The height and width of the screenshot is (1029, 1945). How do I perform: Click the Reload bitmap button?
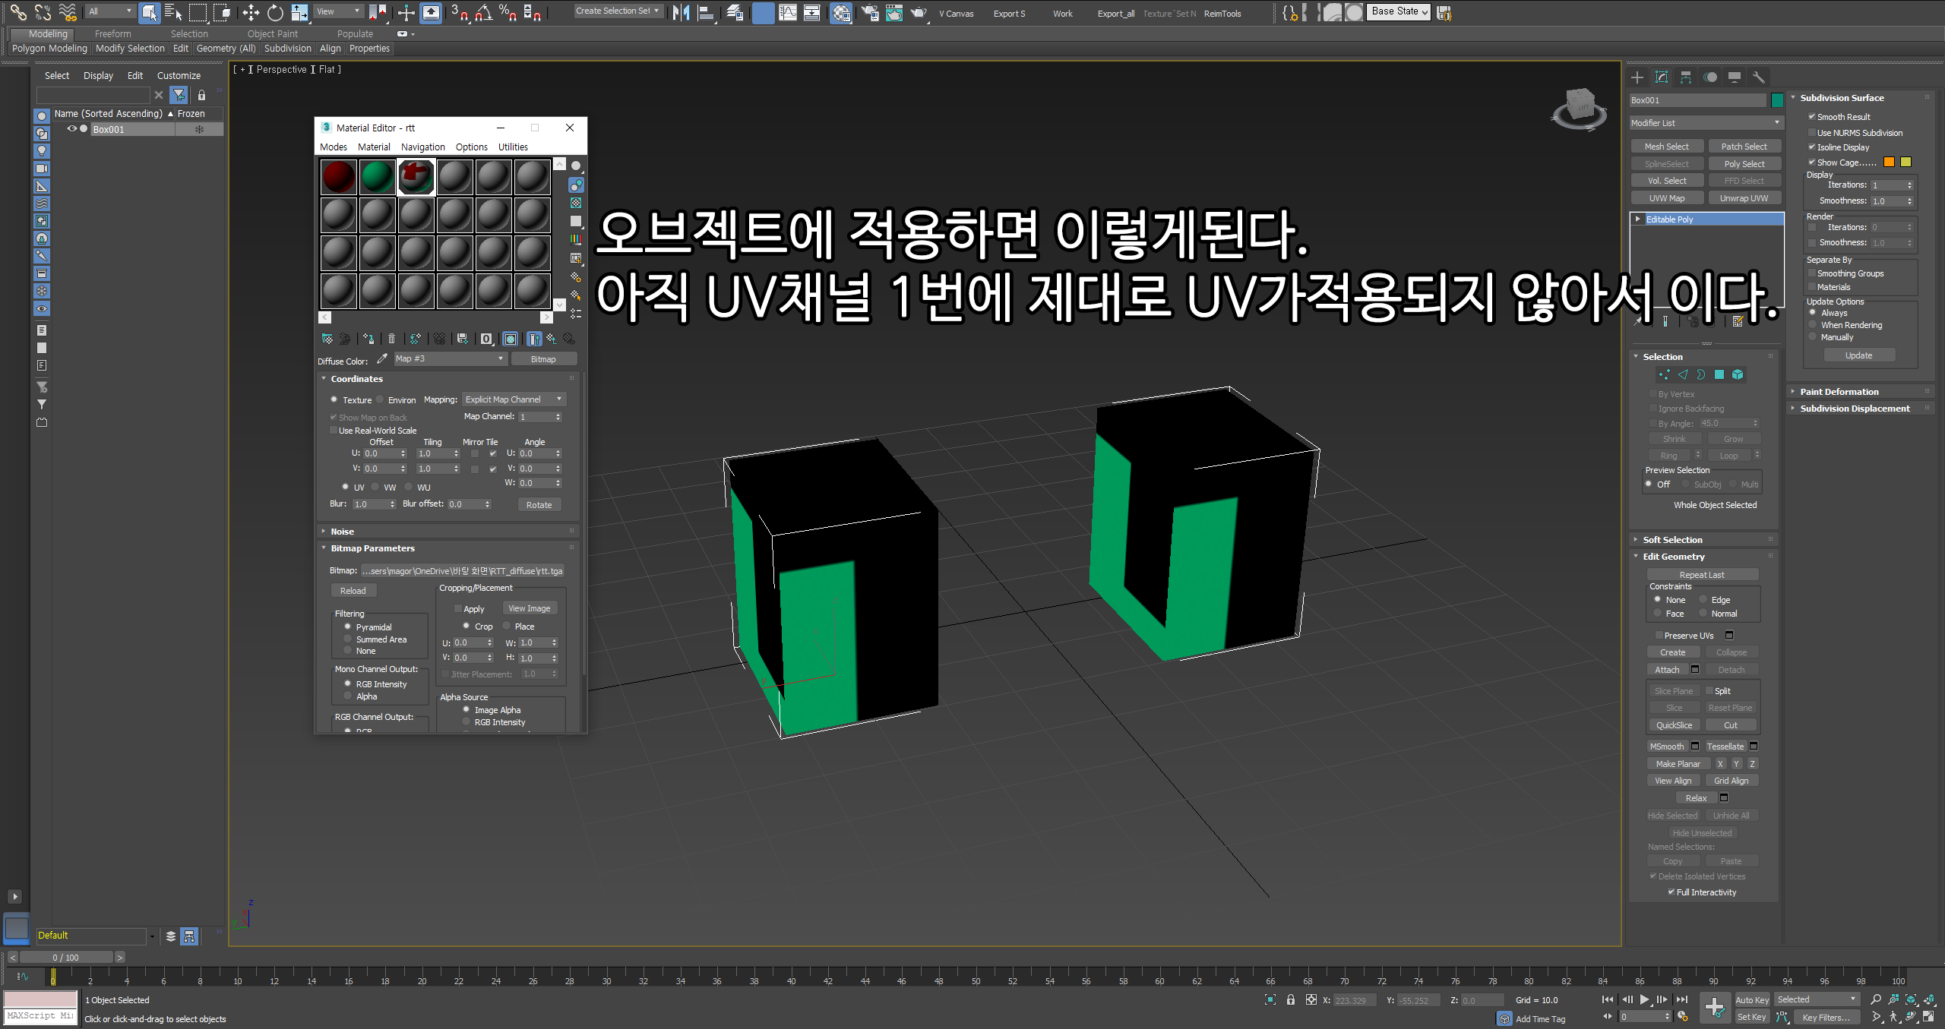click(x=353, y=591)
